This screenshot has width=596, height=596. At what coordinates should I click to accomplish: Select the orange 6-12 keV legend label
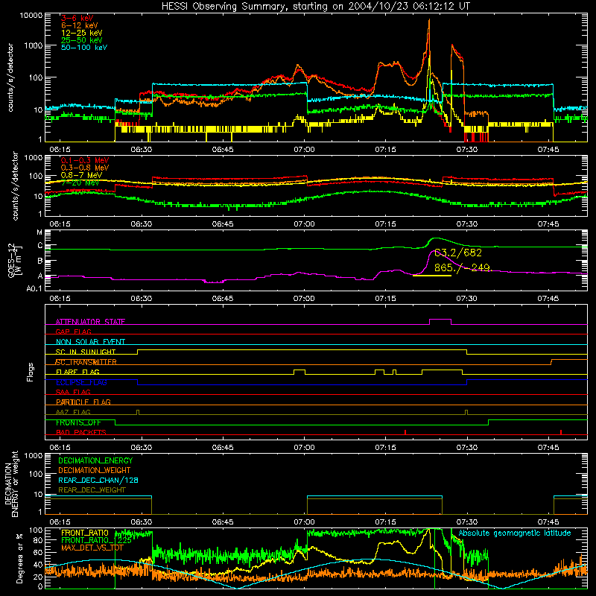[x=80, y=25]
